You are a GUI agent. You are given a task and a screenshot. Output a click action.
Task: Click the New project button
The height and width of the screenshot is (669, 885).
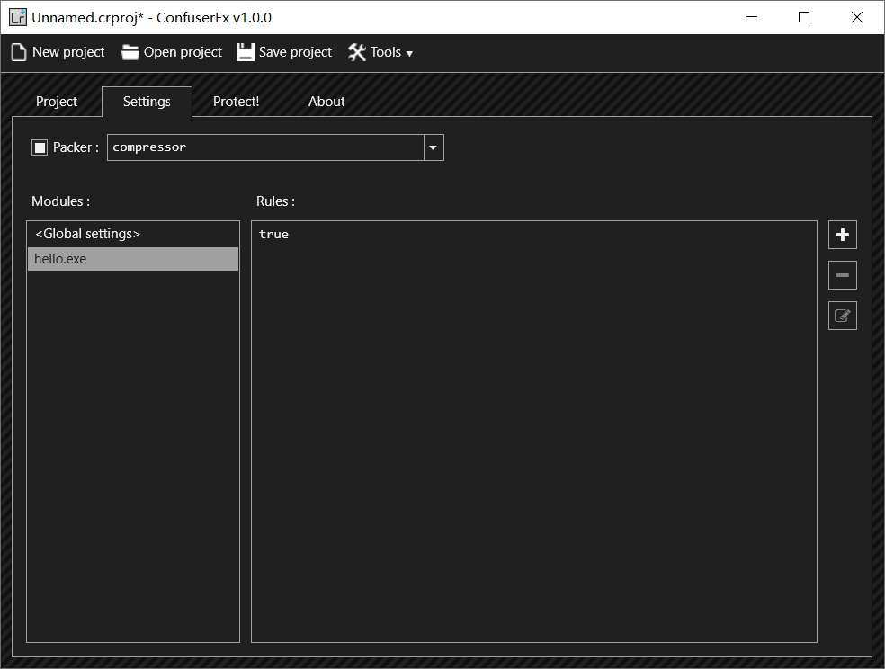point(58,52)
